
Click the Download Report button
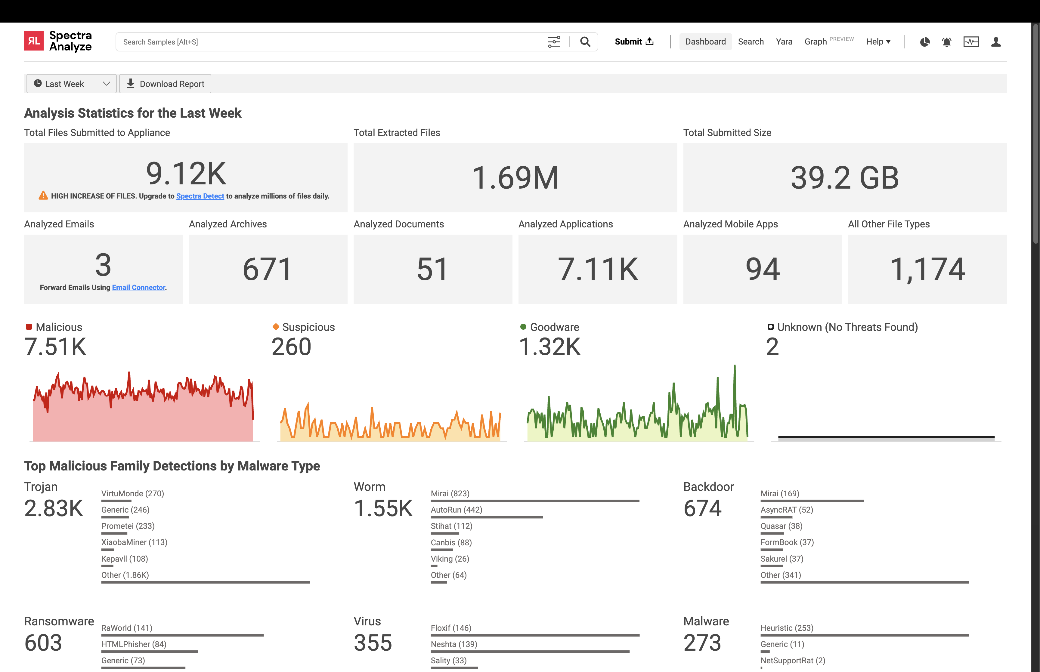pyautogui.click(x=165, y=84)
